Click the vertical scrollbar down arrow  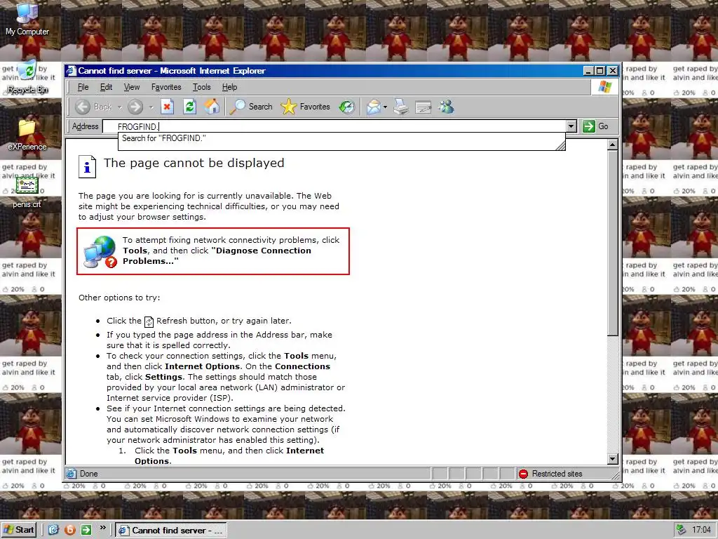point(612,459)
